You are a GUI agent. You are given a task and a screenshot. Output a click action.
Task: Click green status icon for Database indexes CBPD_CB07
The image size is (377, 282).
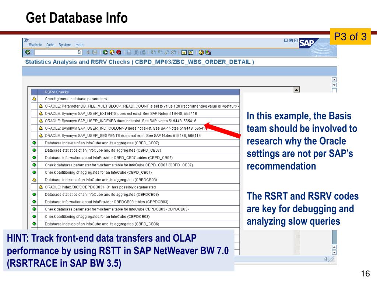pos(34,143)
